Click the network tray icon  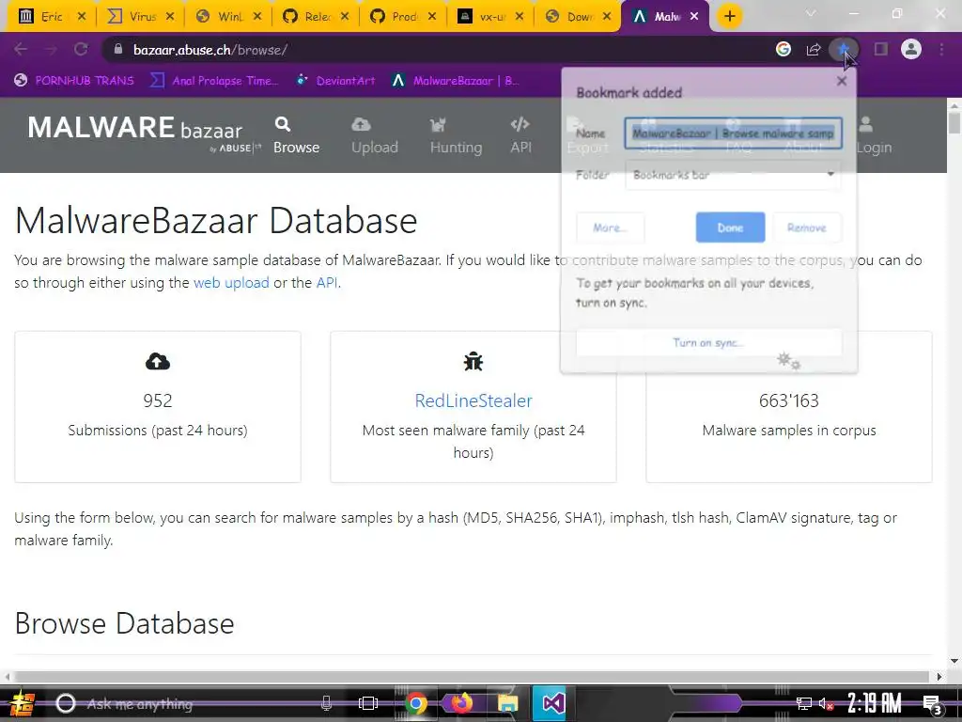click(804, 703)
